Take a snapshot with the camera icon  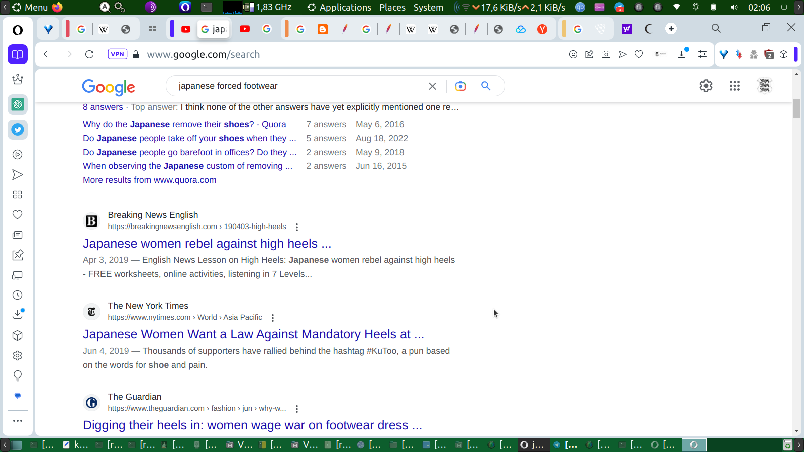(x=606, y=54)
